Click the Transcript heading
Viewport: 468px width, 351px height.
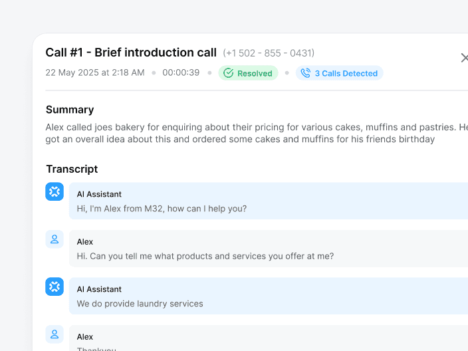pos(72,169)
